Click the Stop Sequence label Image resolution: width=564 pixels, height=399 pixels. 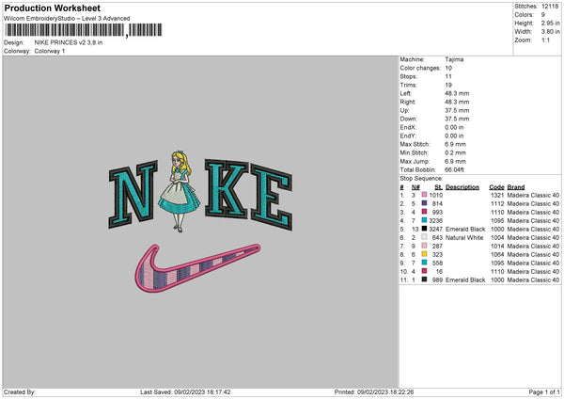[421, 178]
